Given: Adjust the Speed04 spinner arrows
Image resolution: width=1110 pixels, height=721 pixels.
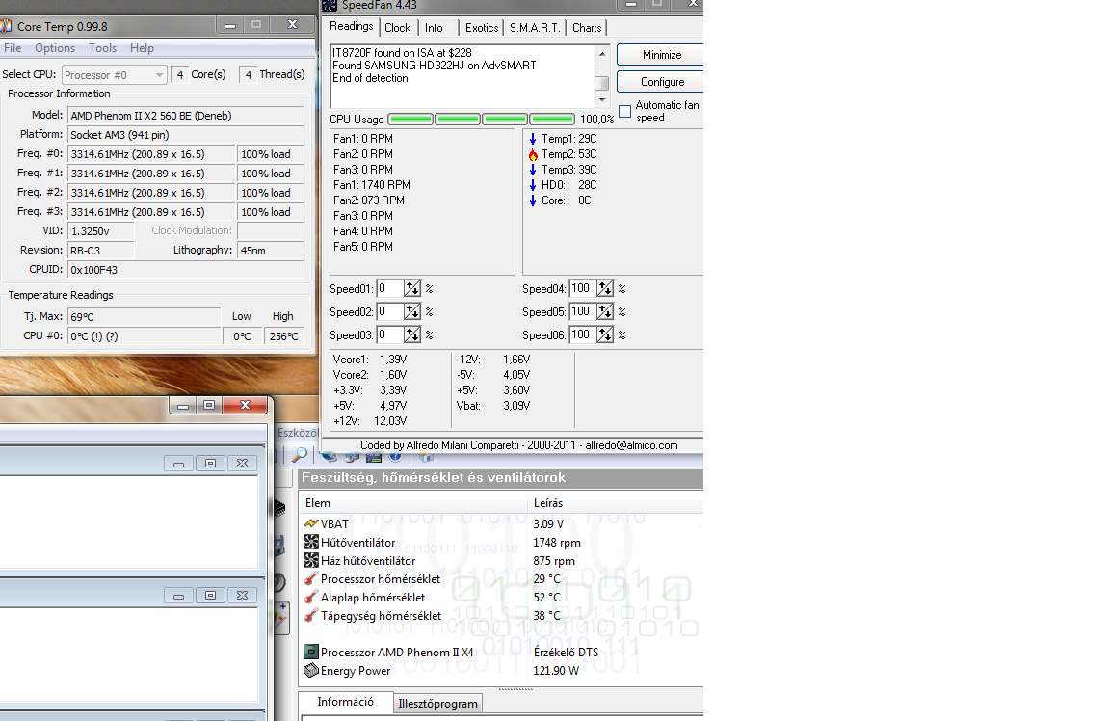Looking at the screenshot, I should coord(604,288).
